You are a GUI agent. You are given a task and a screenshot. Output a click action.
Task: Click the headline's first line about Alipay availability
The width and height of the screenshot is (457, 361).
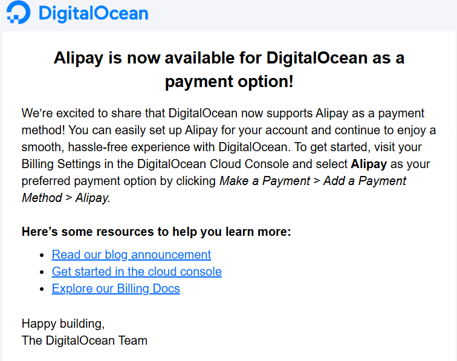tap(229, 57)
